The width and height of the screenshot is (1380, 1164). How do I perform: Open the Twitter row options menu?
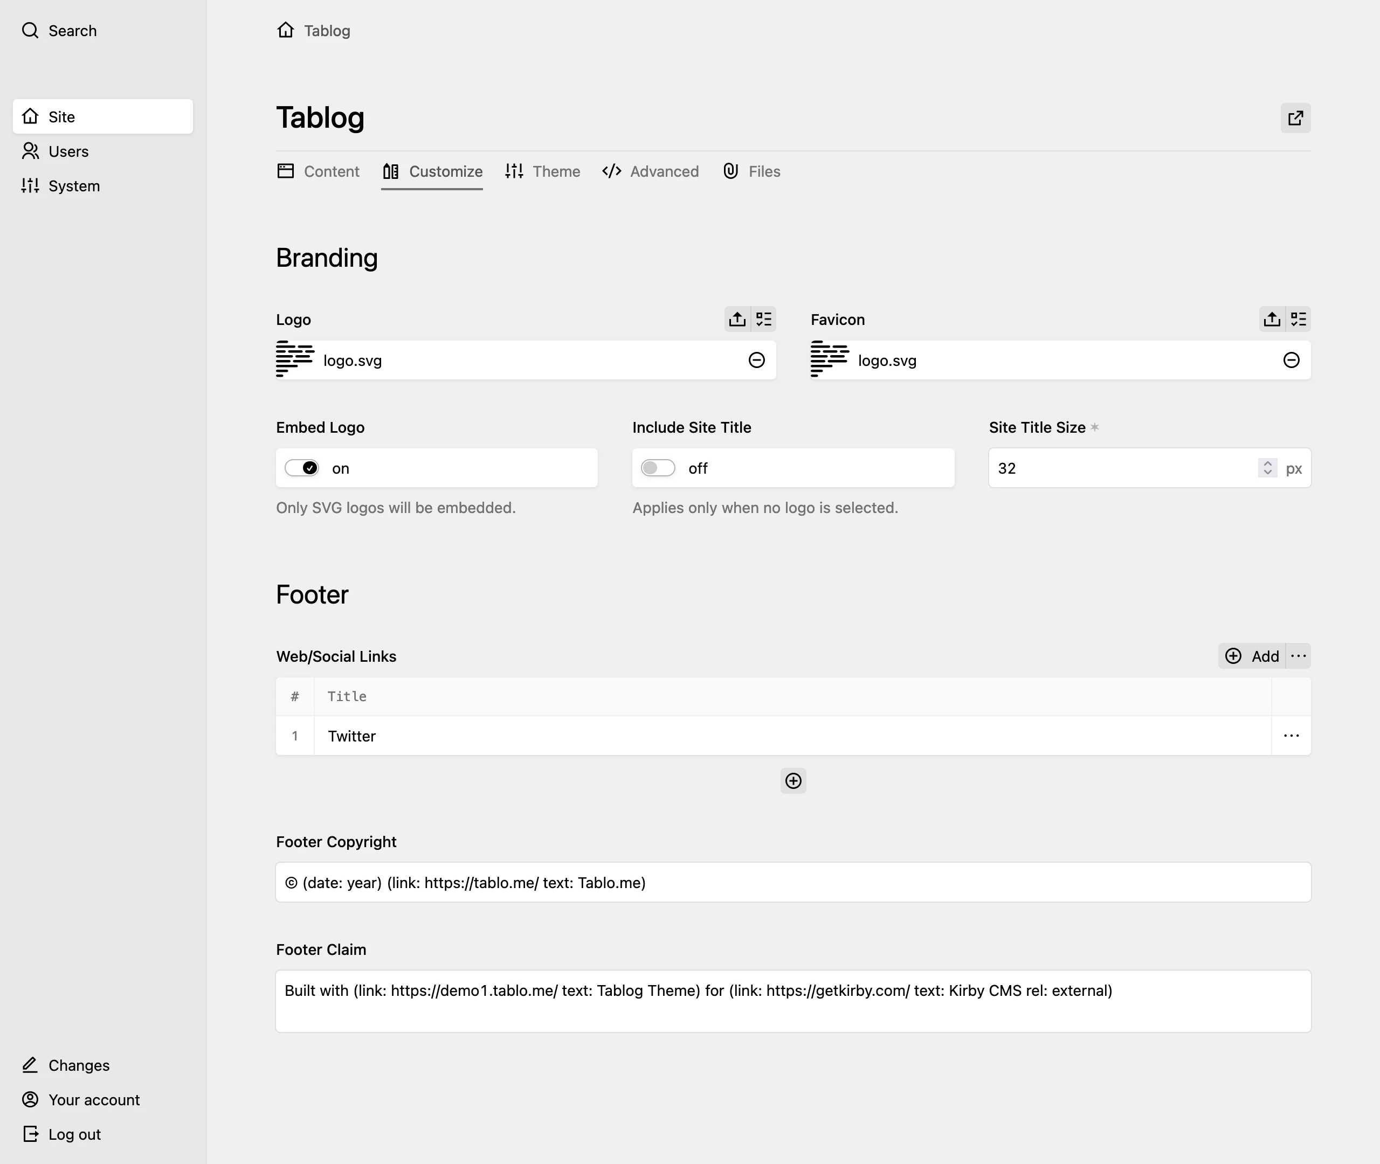[1291, 736]
